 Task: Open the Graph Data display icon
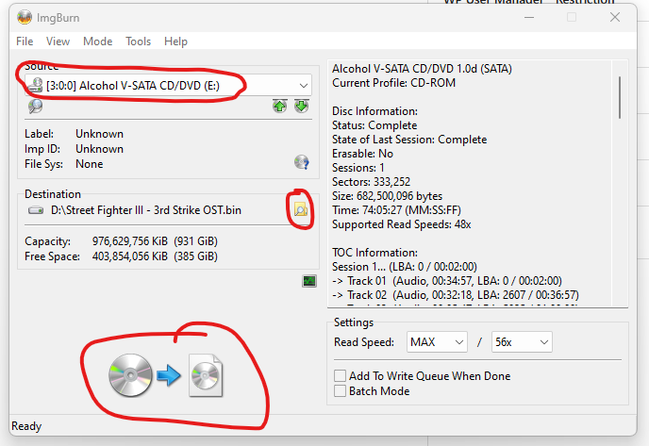[x=309, y=281]
